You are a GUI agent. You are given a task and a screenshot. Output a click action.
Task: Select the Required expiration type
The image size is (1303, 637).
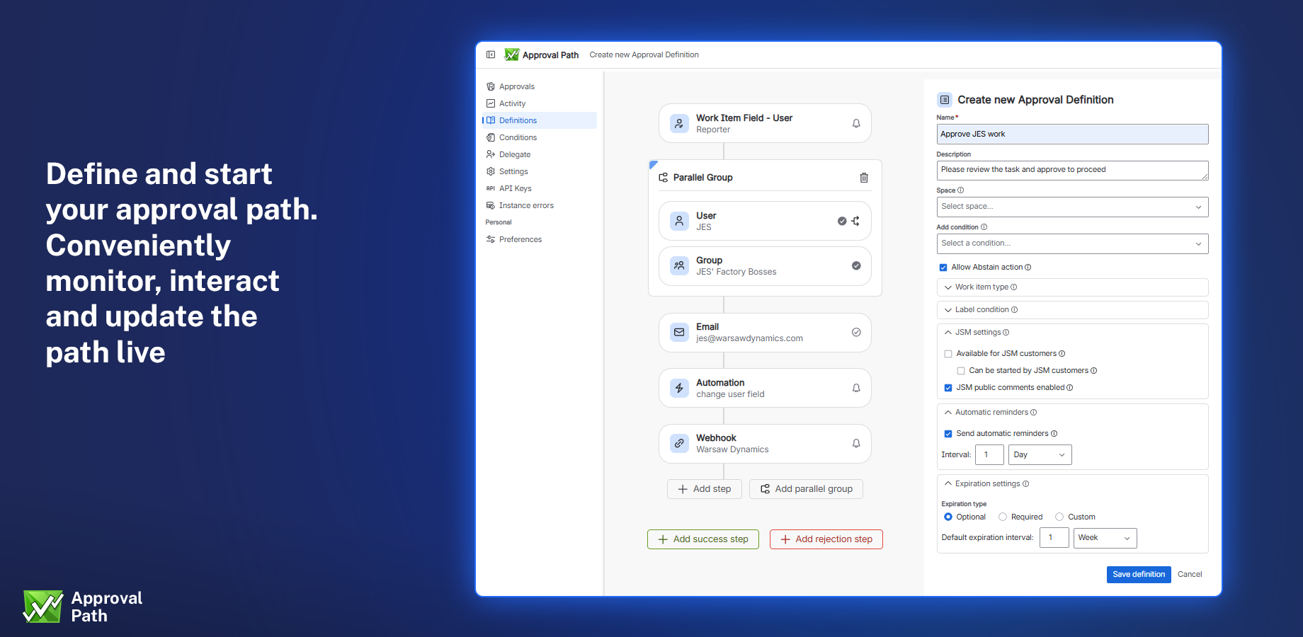1002,517
